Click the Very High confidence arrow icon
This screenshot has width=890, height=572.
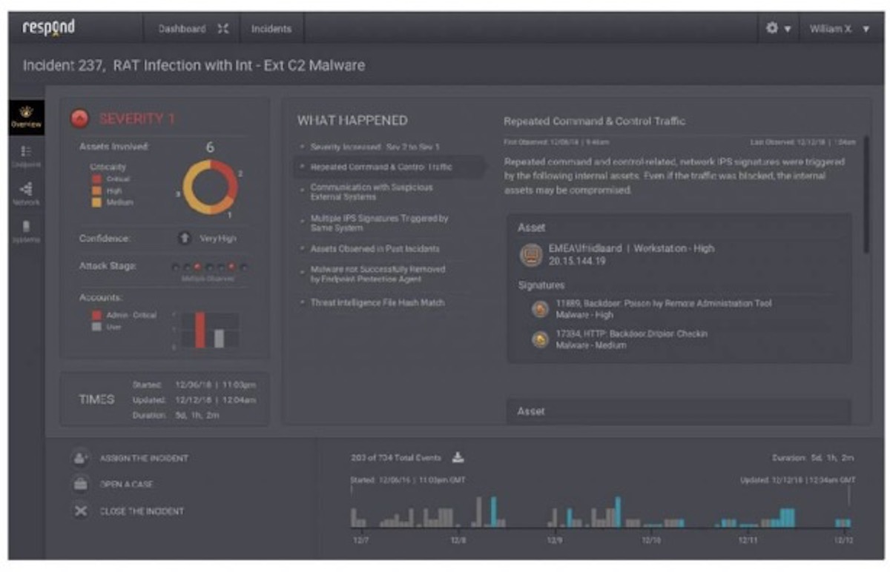click(x=187, y=239)
